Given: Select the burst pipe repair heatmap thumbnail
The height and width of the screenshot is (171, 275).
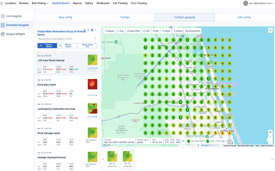Looking at the screenshot, I should click(92, 84).
